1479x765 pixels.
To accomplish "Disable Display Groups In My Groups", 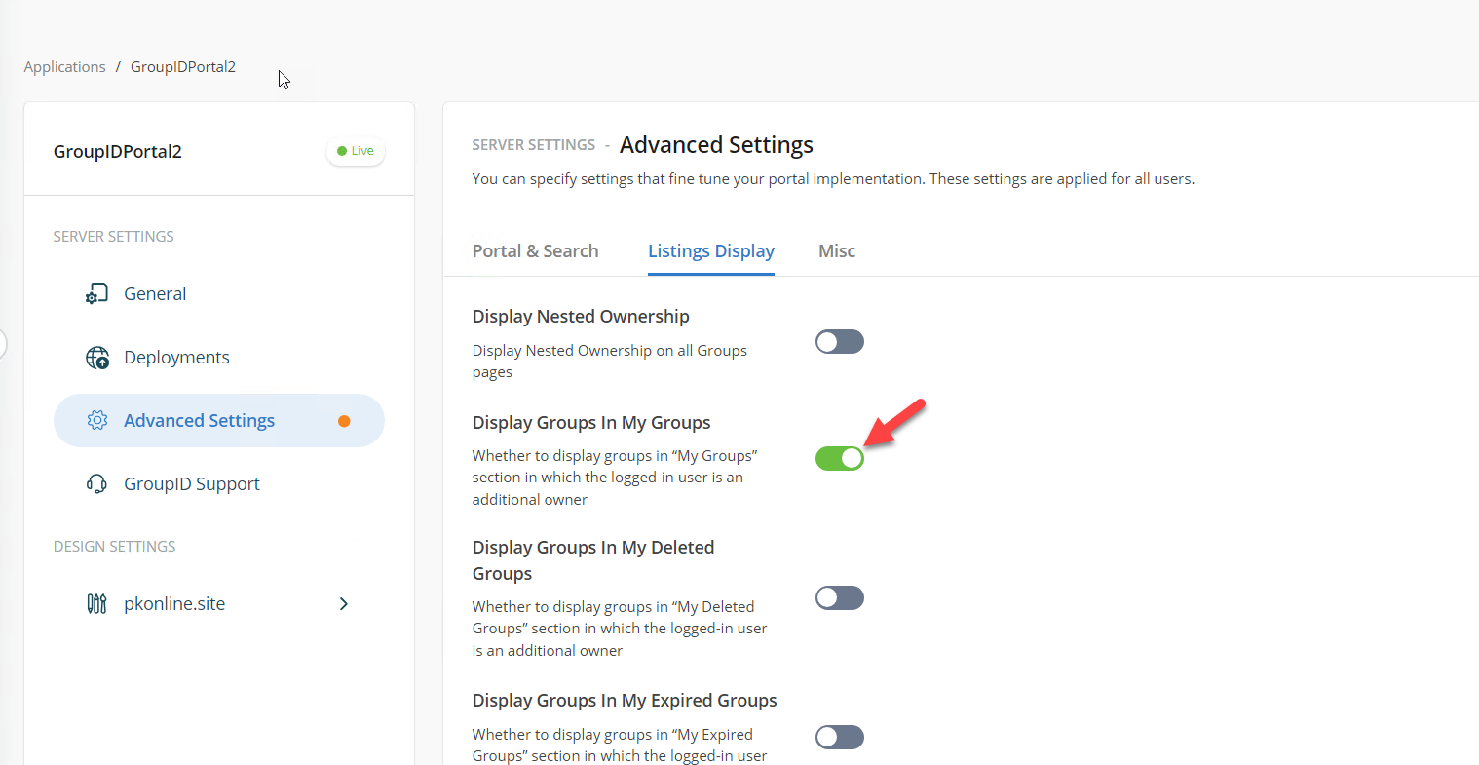I will tap(839, 458).
